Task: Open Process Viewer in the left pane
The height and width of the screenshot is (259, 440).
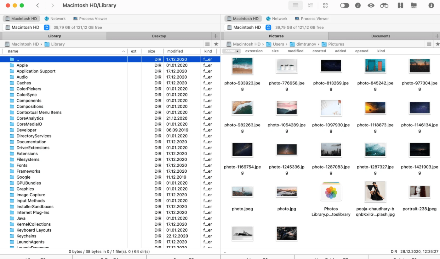Action: (90, 19)
